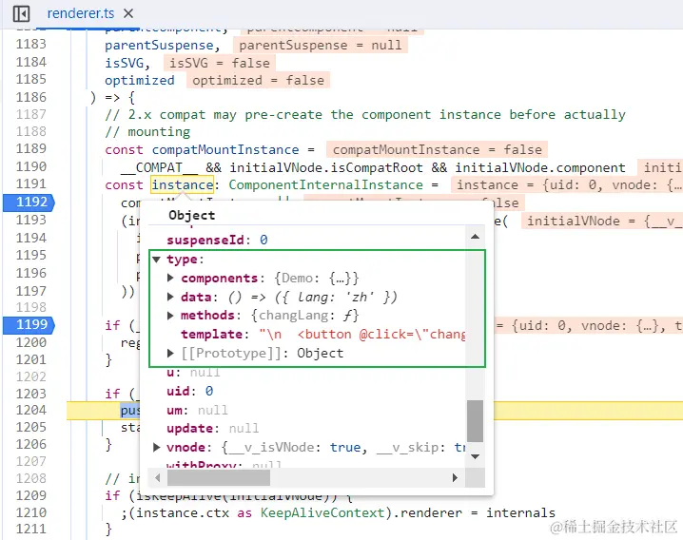Click inline value 'initialVNode = {__v'
This screenshot has width=683, height=540.
coord(602,222)
